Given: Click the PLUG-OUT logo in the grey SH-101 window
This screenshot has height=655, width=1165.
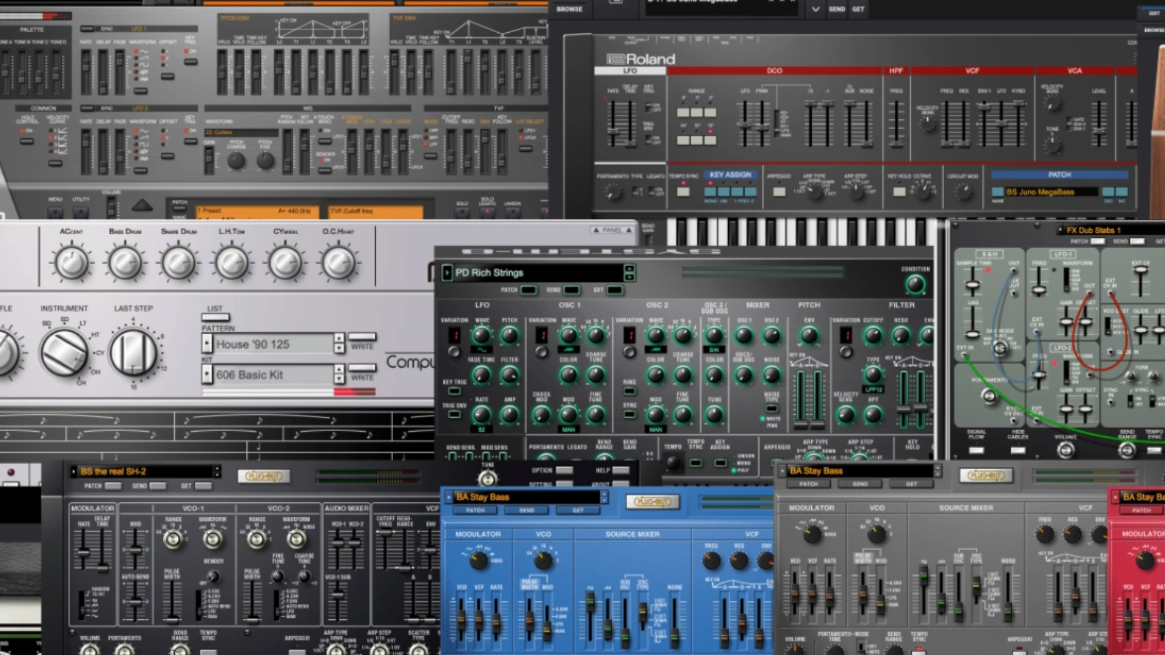Looking at the screenshot, I should coord(986,475).
